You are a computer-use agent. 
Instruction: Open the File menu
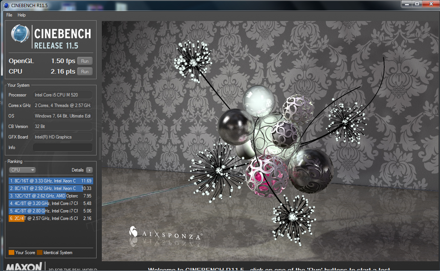9,15
